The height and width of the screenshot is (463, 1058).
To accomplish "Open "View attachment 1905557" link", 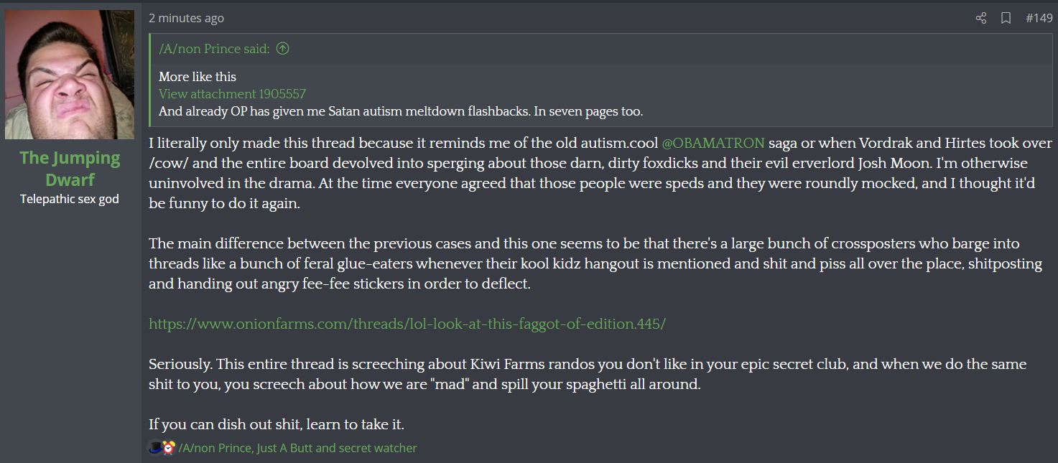I will click(x=232, y=94).
